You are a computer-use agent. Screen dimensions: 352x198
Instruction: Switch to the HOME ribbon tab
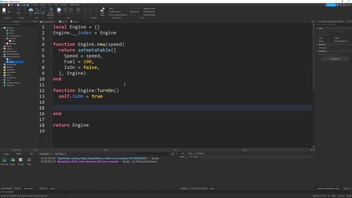click(x=35, y=5)
